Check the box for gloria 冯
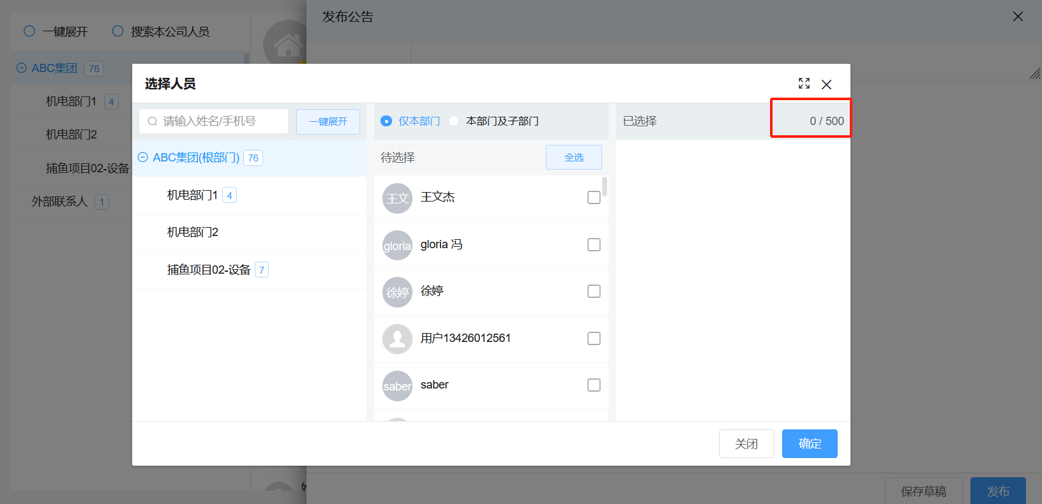The image size is (1042, 504). click(594, 245)
